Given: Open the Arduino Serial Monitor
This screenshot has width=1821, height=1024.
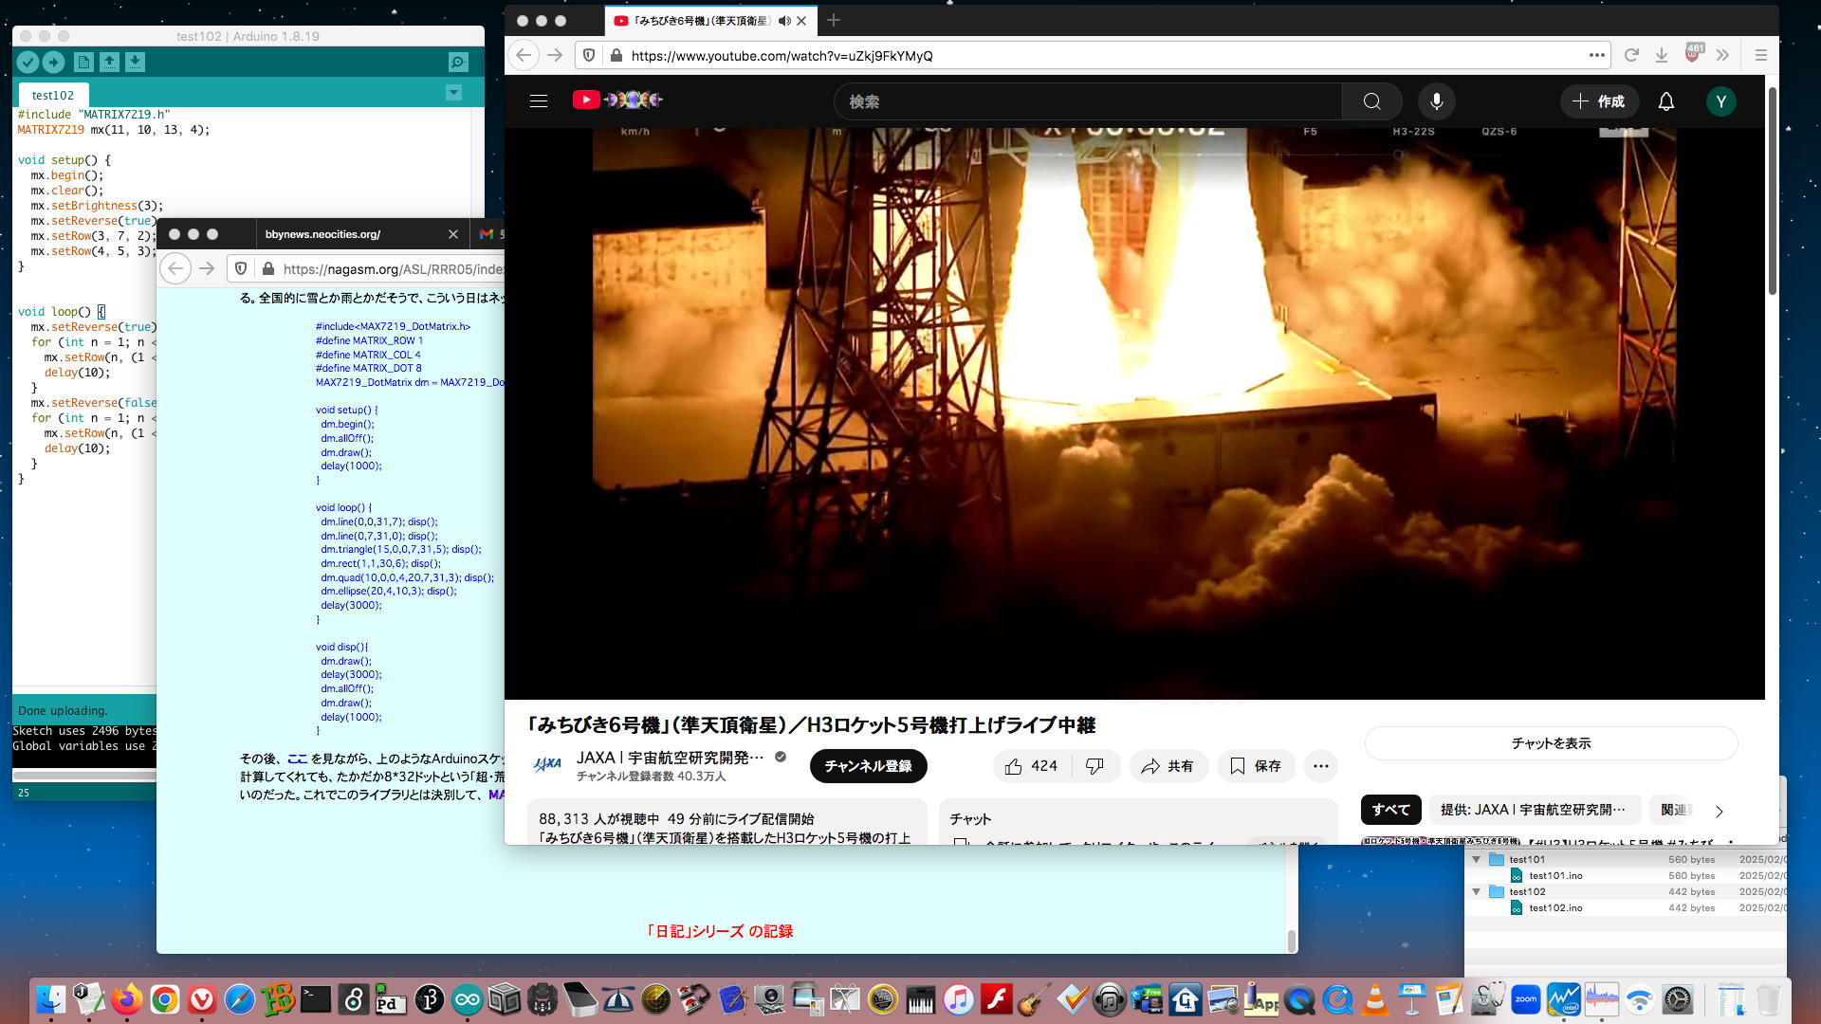Looking at the screenshot, I should point(458,63).
